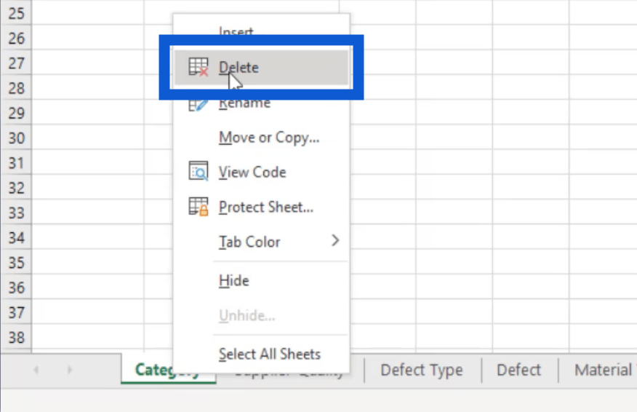Viewport: 637px width, 412px height.
Task: Choose Hide from the context menu
Action: [x=261, y=281]
